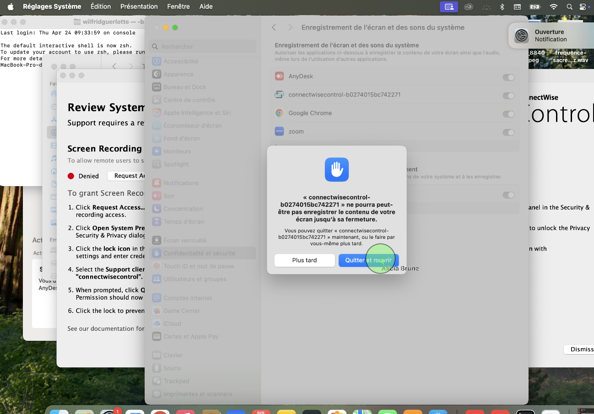Open Spotlight search in the menu bar
Image resolution: width=594 pixels, height=414 pixels.
[x=569, y=7]
